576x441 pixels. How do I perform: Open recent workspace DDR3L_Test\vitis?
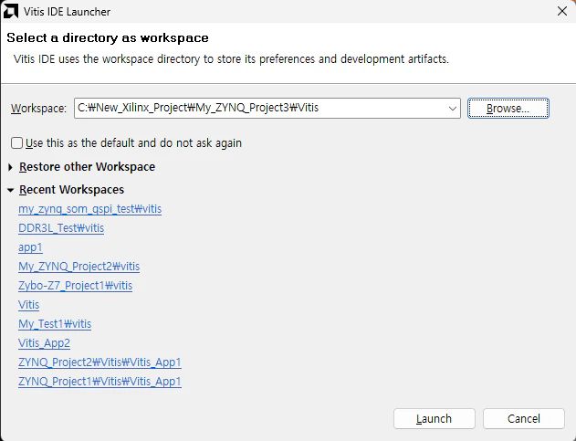pos(61,228)
